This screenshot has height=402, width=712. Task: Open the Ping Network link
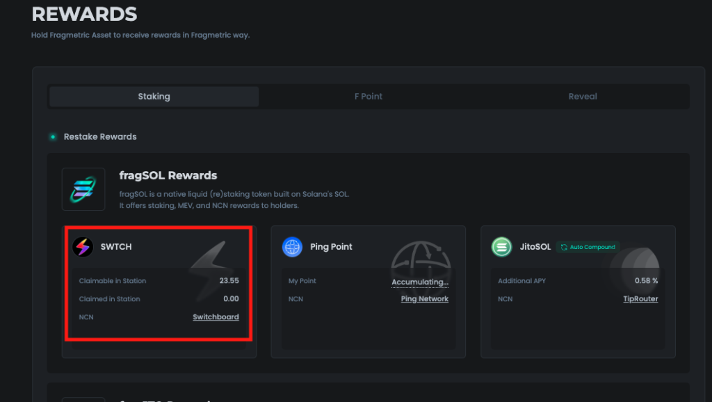pyautogui.click(x=425, y=299)
